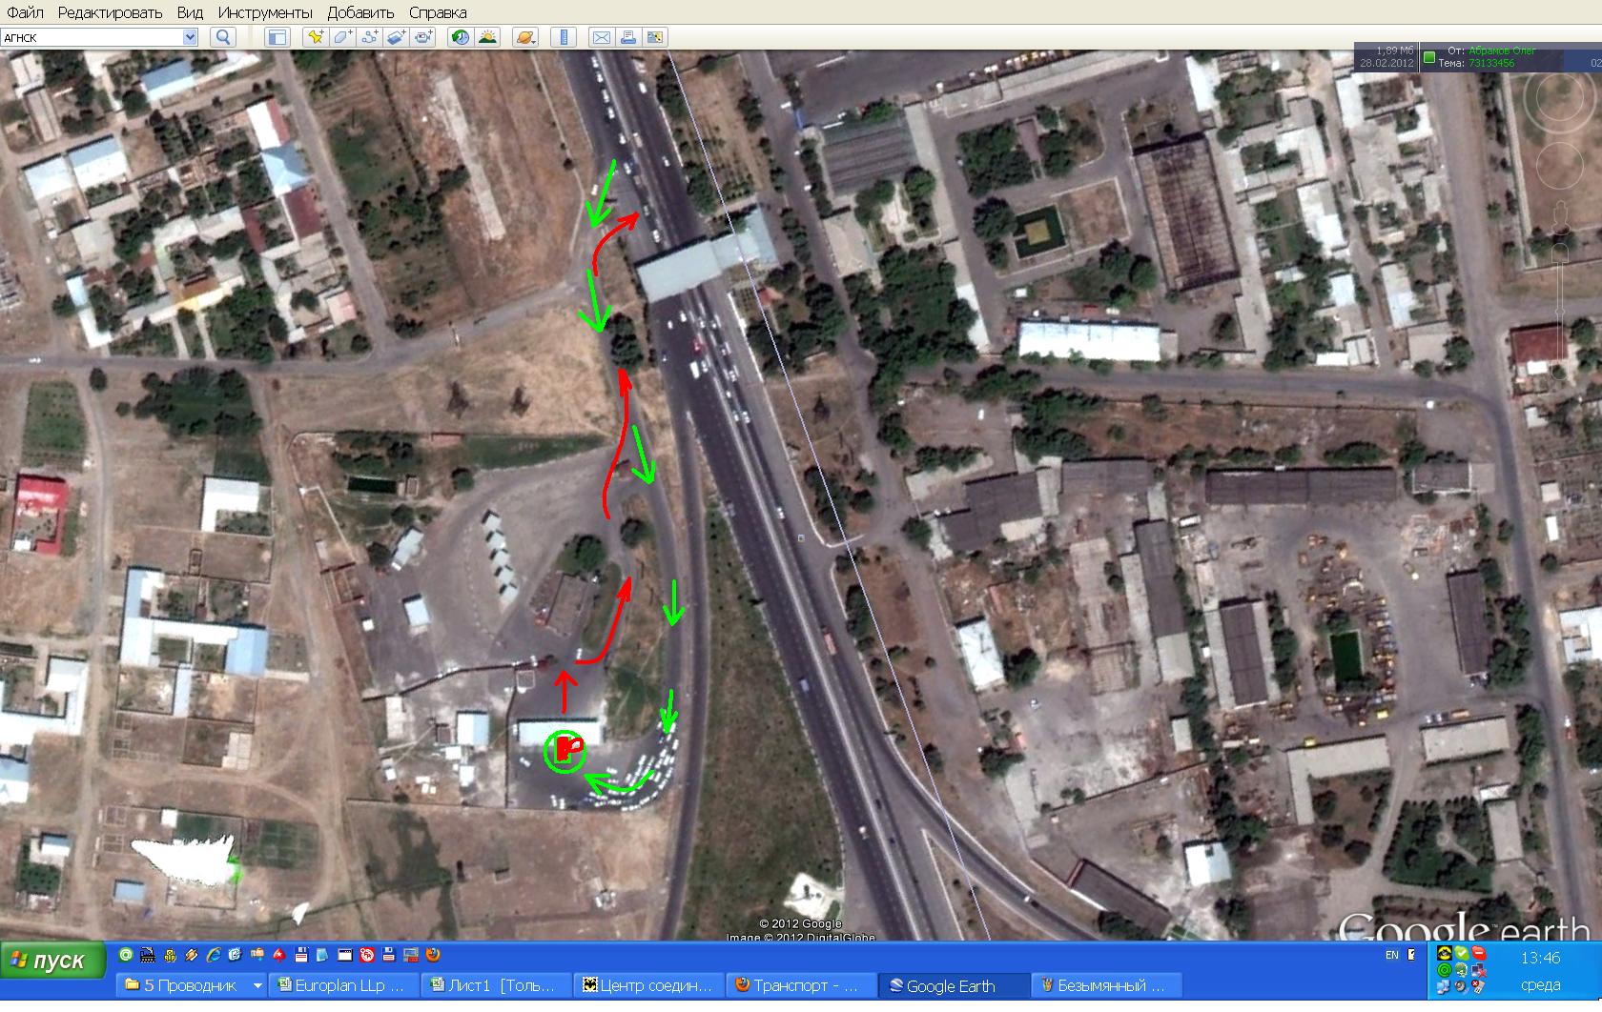
Task: Switch to Europlan LLp taskbar window
Action: (x=341, y=985)
